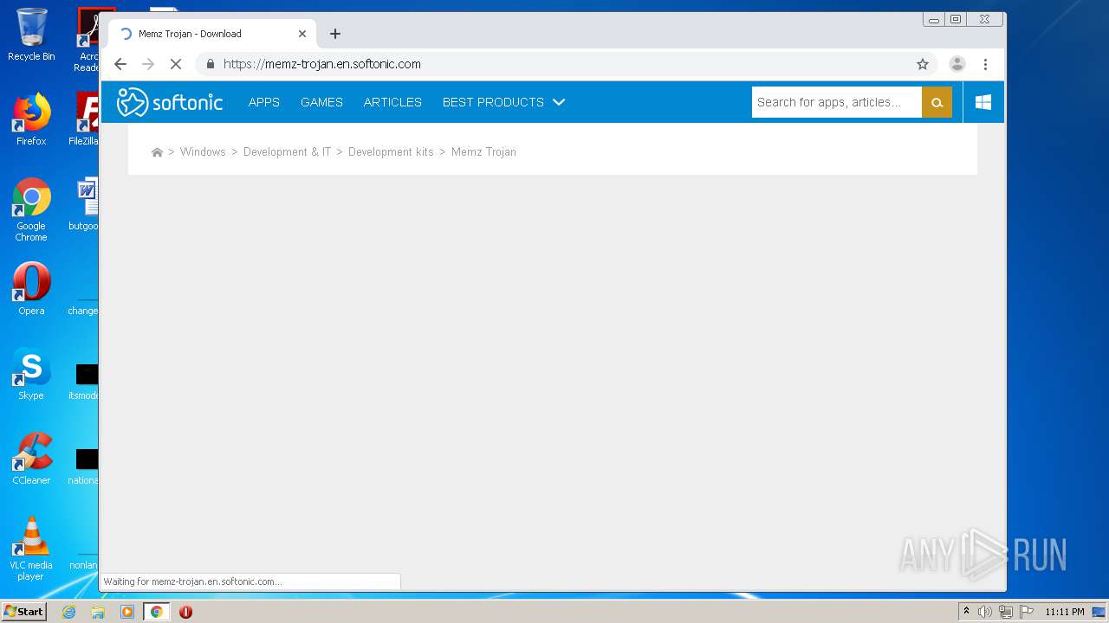This screenshot has height=623, width=1109.
Task: Open CCleaner desktop shortcut
Action: (x=31, y=459)
